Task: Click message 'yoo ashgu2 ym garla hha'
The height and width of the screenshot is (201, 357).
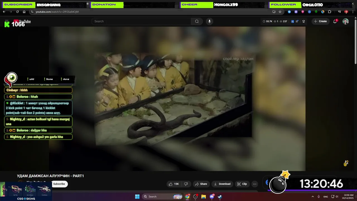Action: point(38,137)
